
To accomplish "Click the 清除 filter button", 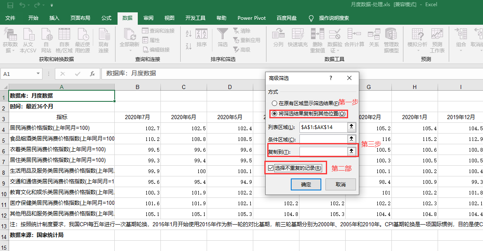I will (242, 31).
